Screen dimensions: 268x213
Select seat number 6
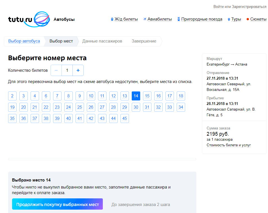46,96
